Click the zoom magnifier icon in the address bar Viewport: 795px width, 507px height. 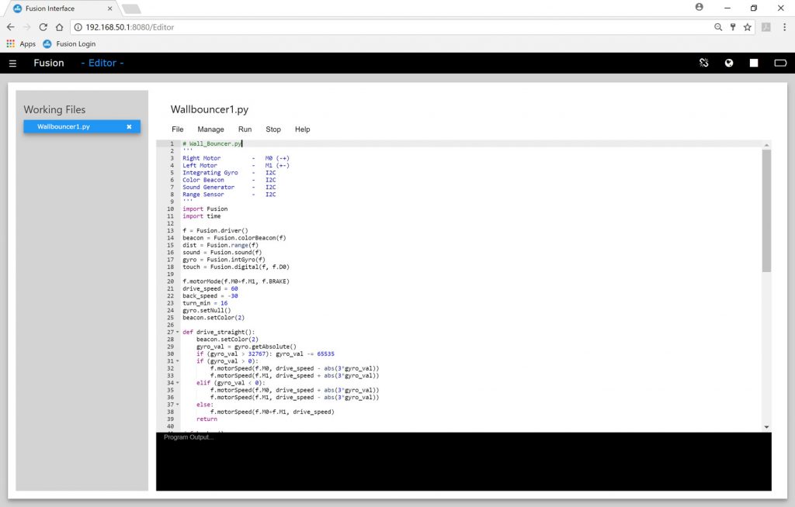click(x=718, y=27)
